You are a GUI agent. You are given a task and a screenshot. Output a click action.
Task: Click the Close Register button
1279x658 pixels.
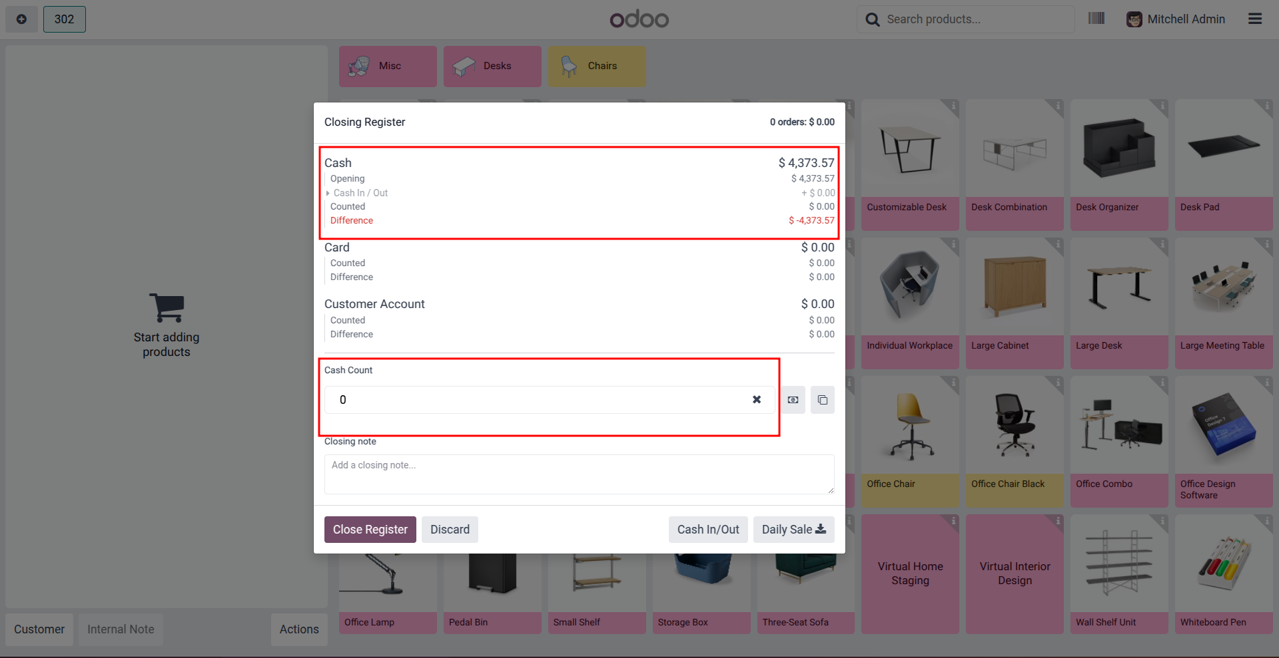370,530
